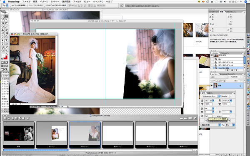Switch to the ヒストリー tab
This screenshot has width=250, height=156.
[215, 53]
